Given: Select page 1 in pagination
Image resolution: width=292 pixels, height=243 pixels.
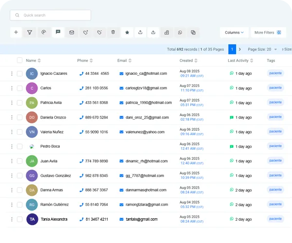Looking at the screenshot, I should point(232,49).
